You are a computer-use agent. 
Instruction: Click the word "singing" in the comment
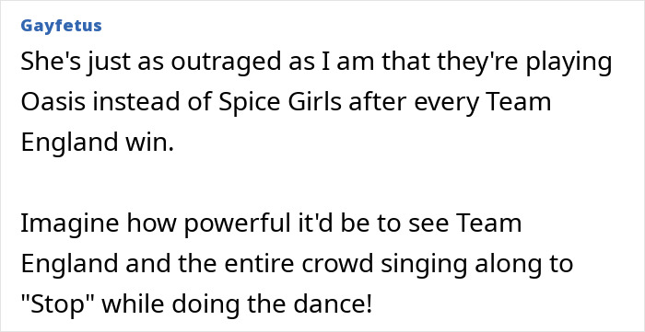coord(424,265)
